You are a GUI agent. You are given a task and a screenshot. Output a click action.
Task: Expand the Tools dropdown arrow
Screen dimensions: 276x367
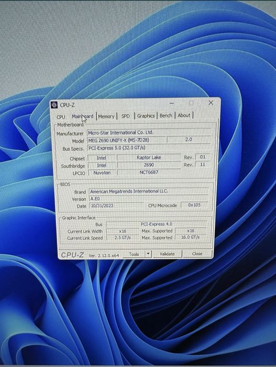point(148,254)
